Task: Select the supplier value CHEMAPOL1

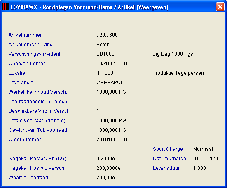Action: [111, 83]
